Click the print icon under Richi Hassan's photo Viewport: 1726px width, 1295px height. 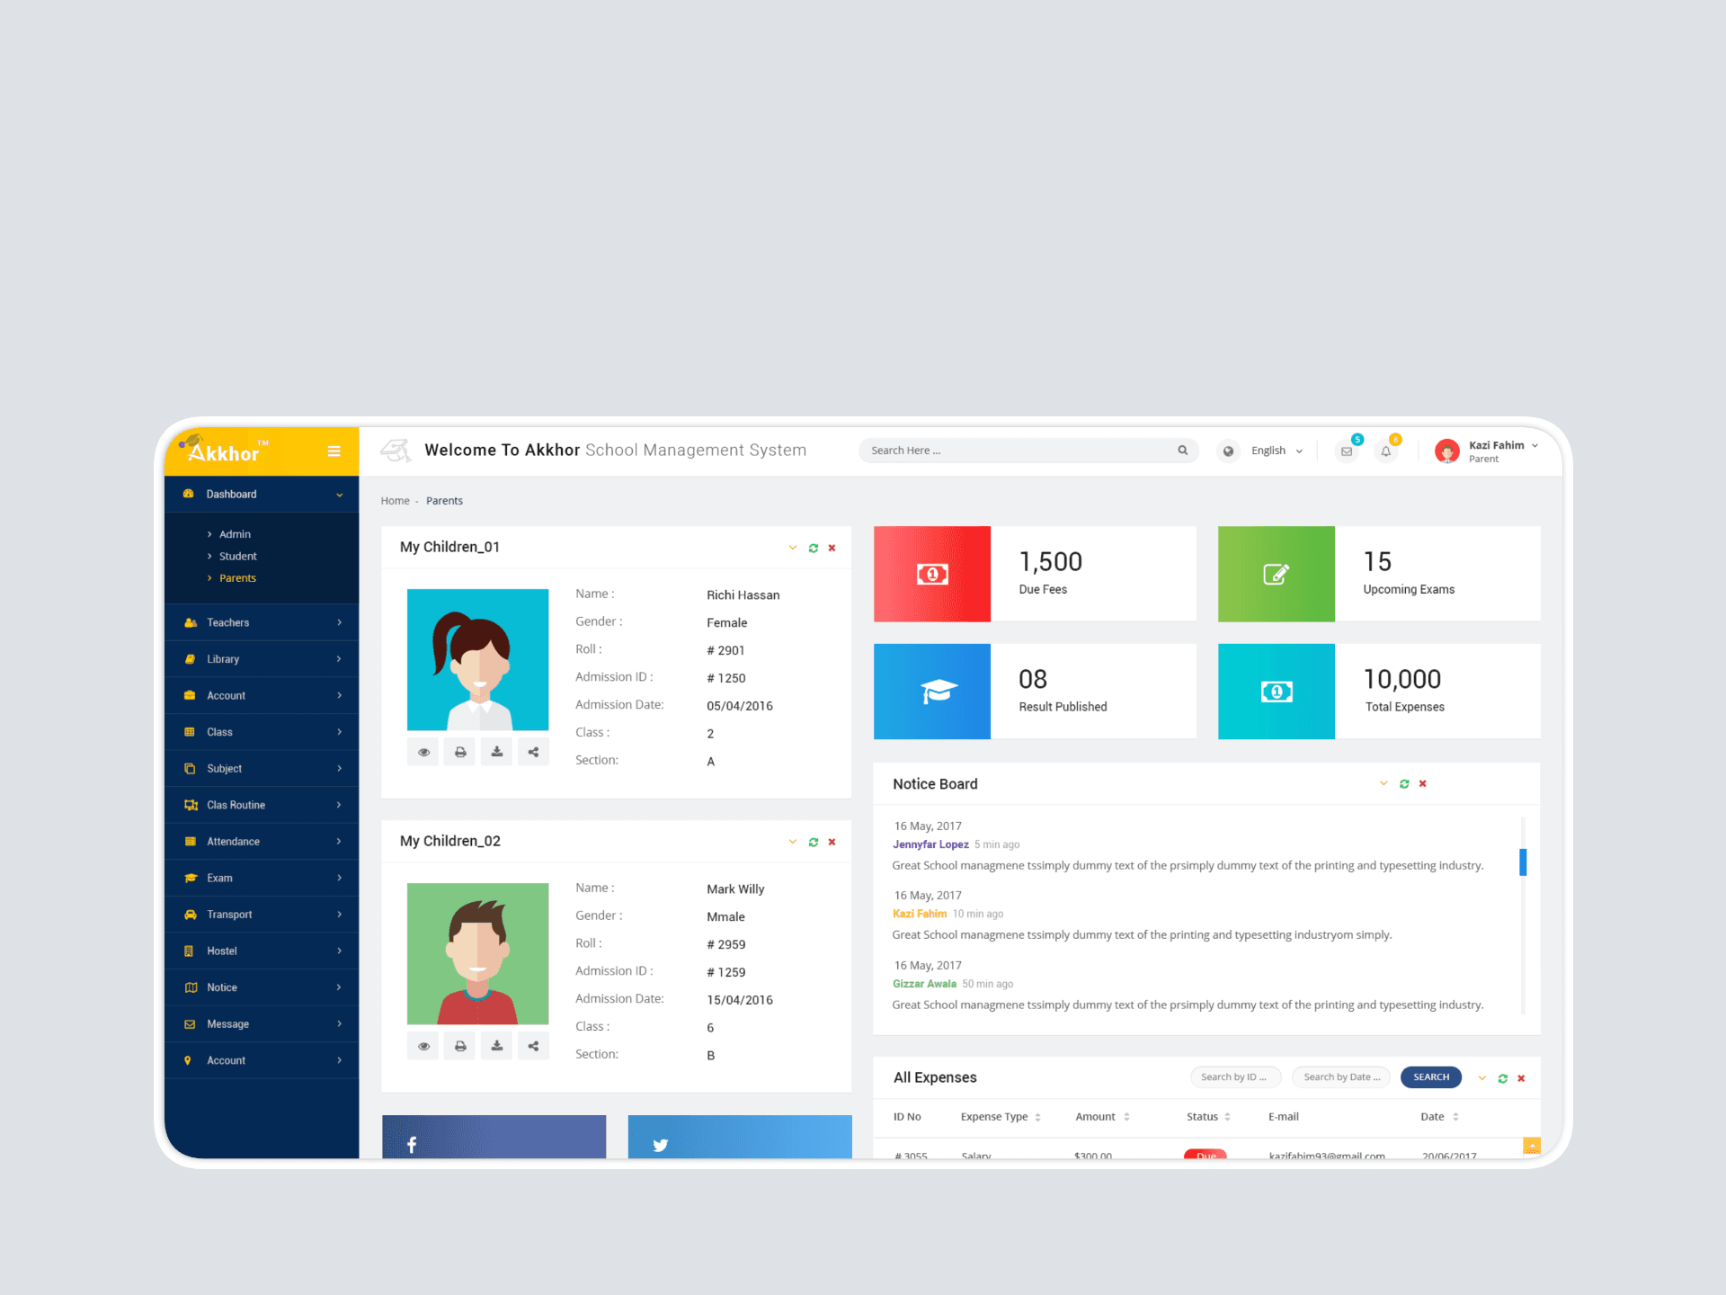(460, 752)
